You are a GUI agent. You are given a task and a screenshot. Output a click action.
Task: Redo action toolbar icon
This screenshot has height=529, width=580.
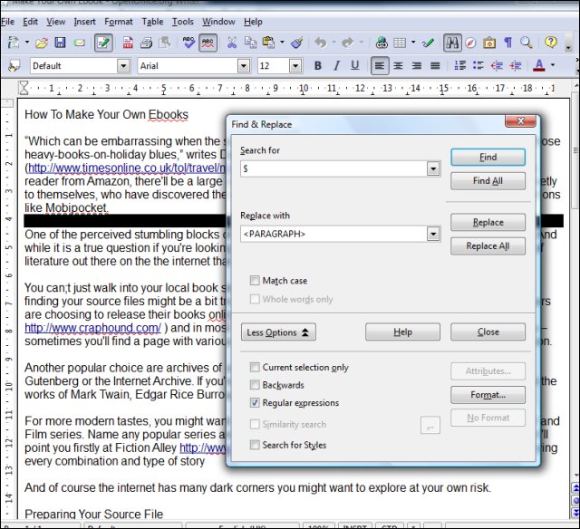pyautogui.click(x=347, y=43)
